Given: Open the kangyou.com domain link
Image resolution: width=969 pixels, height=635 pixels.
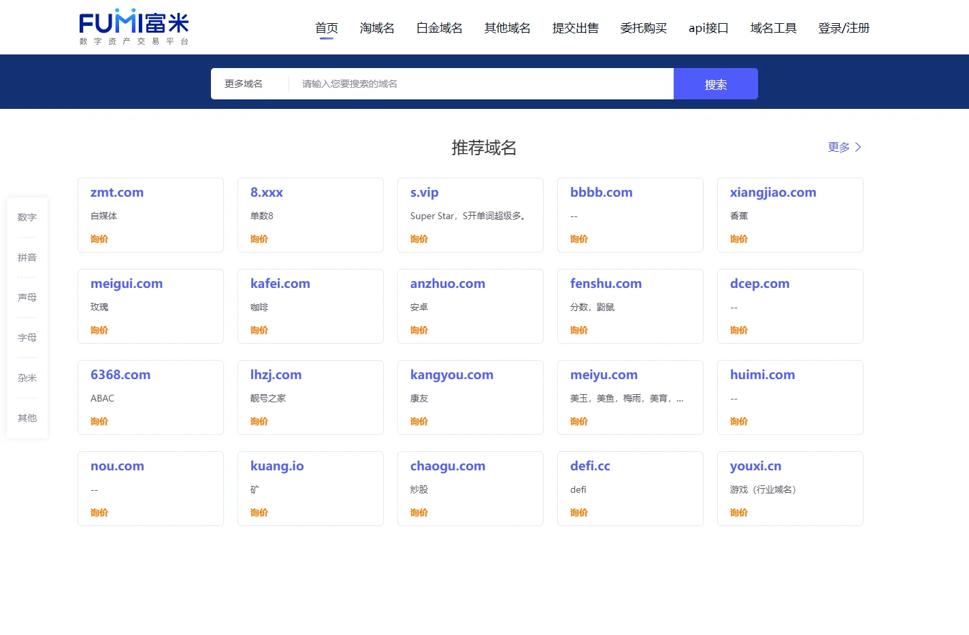Looking at the screenshot, I should point(452,375).
